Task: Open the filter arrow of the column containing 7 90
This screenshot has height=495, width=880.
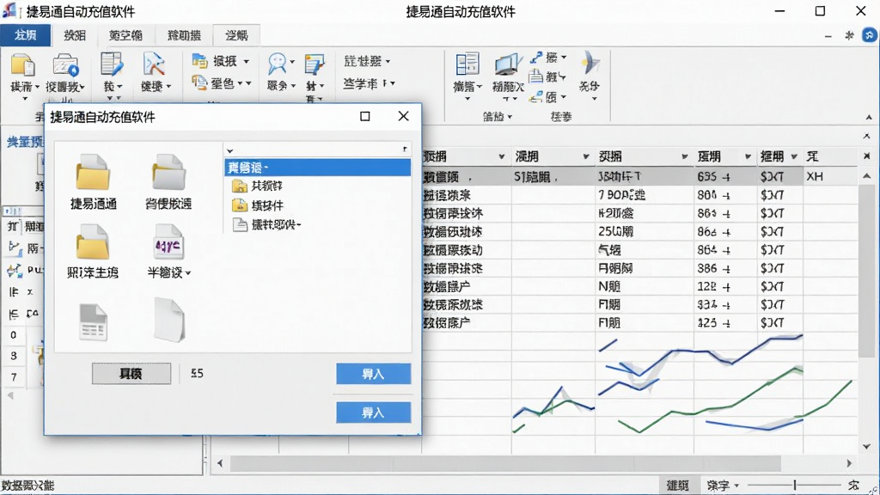Action: [685, 156]
